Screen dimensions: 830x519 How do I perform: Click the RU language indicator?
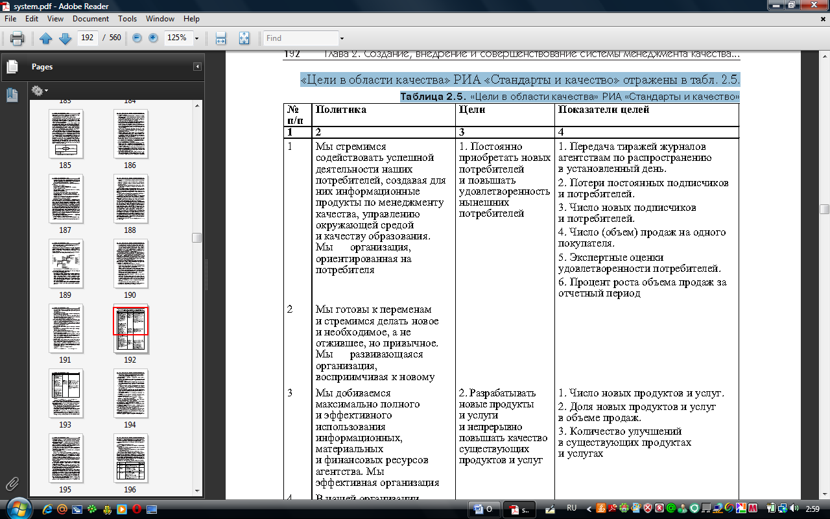point(571,509)
